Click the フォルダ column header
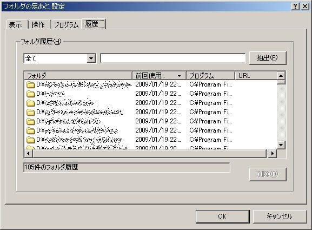 (78, 76)
